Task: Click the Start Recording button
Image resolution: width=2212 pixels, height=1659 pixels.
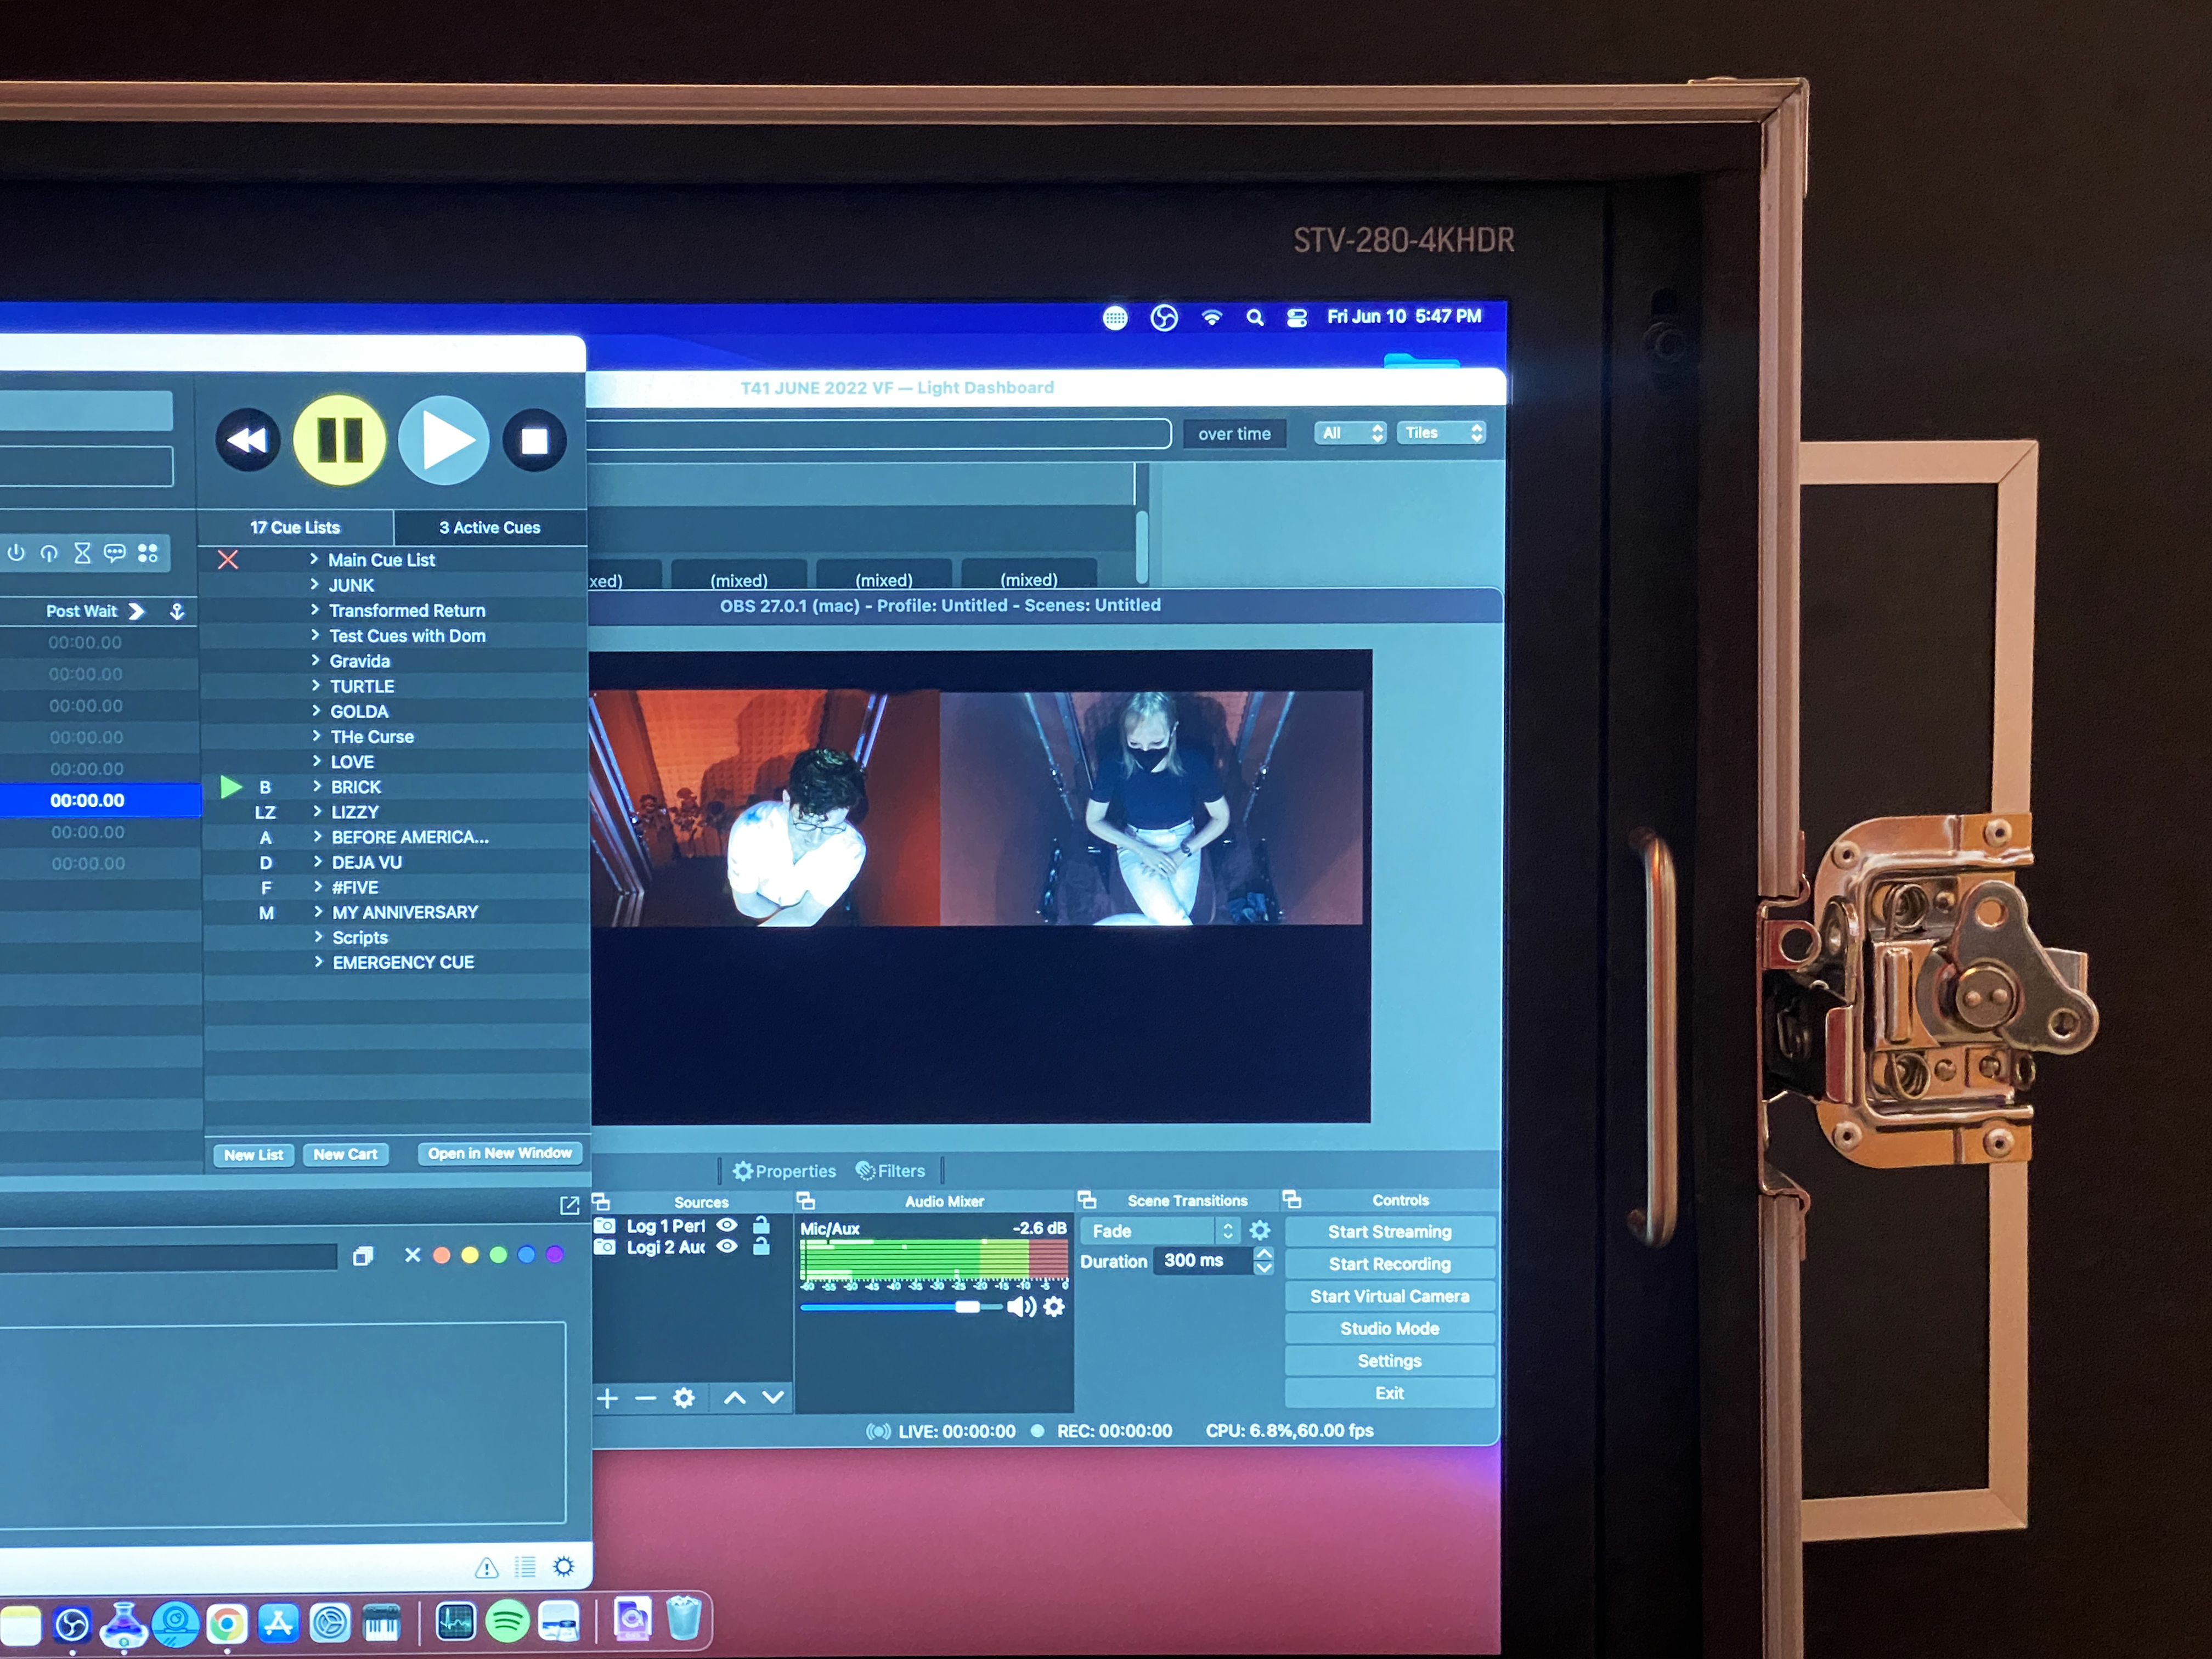Action: [x=1389, y=1264]
